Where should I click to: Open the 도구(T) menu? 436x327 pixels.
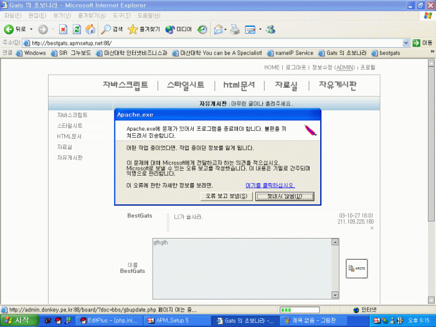pyautogui.click(x=121, y=16)
